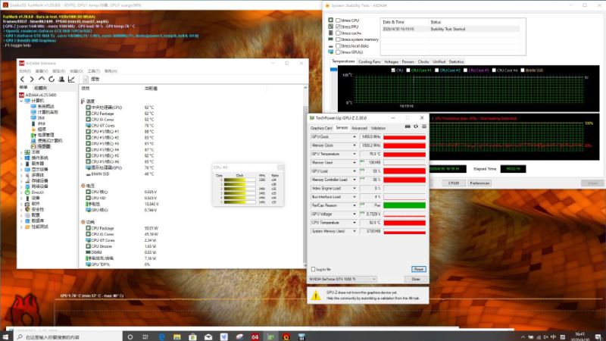Open the GPU-Z hamburger menu icon
This screenshot has height=341, width=606.
424,127
